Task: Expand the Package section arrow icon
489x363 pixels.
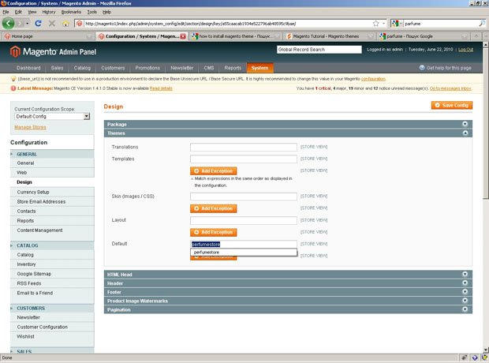Action: click(x=465, y=124)
